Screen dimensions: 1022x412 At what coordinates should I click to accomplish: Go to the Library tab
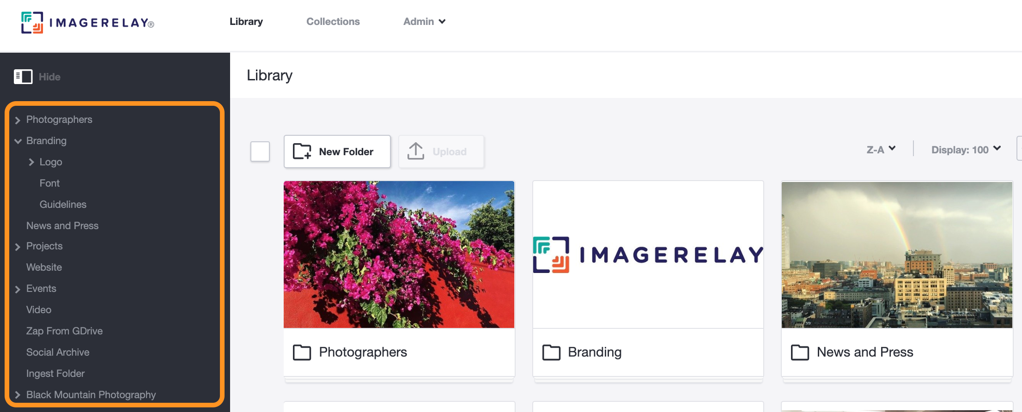(246, 22)
